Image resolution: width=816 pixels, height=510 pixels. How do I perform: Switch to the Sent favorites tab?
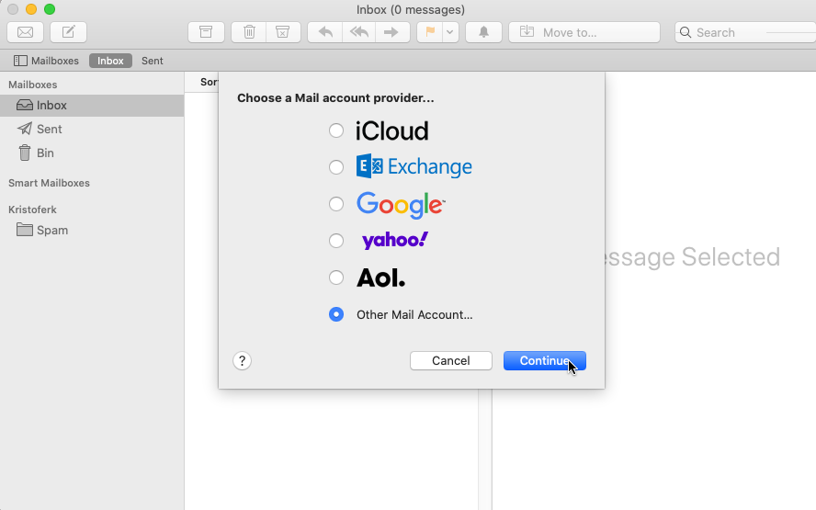[153, 61]
